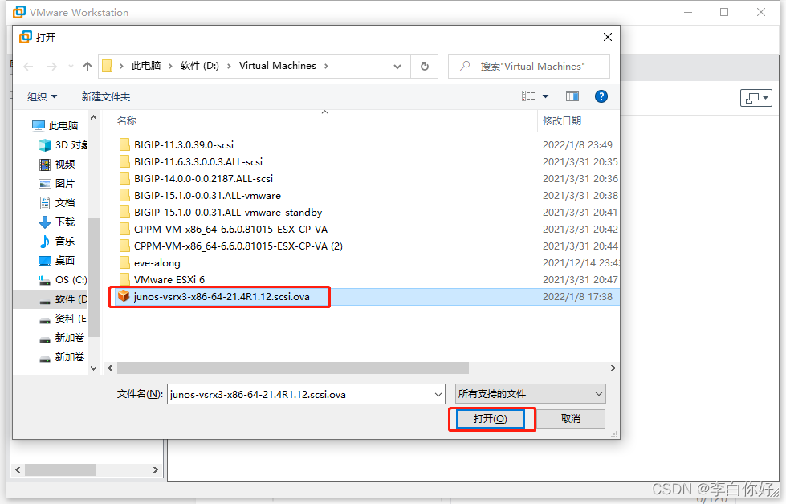Open the 资料 (E:) drive in navigation
Screen dimensions: 786x504
pyautogui.click(x=63, y=318)
